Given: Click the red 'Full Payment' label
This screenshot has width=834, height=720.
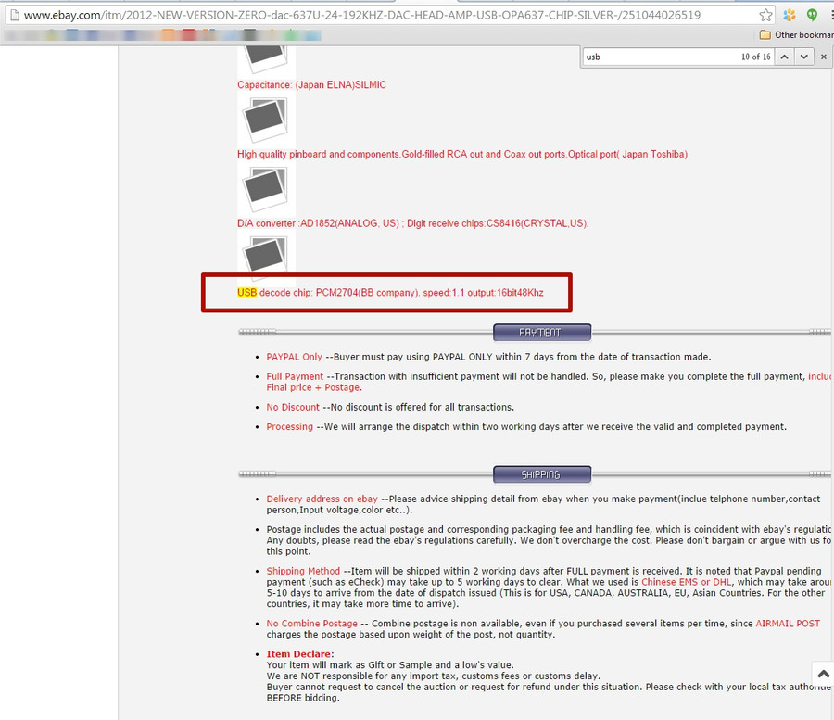Looking at the screenshot, I should point(295,376).
